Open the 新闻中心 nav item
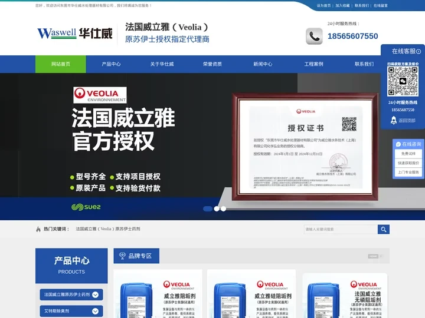Image resolution: width=425 pixels, height=318 pixels. (263, 64)
